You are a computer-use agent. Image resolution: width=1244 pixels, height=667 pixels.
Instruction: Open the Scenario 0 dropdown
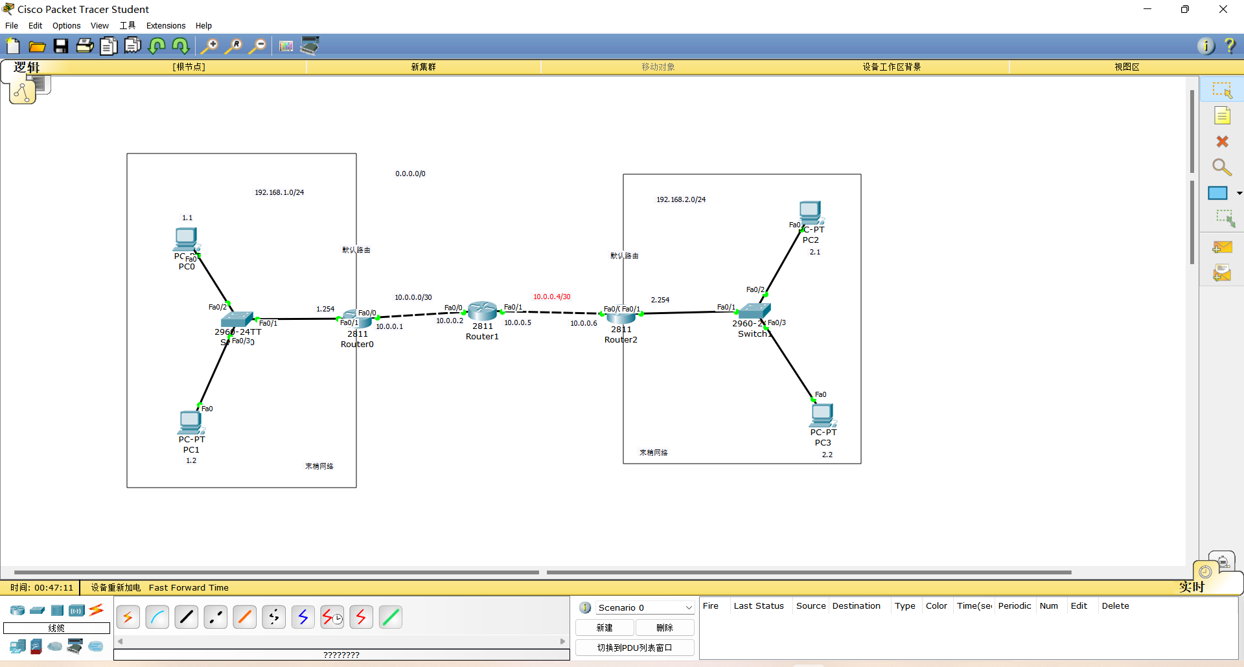645,607
